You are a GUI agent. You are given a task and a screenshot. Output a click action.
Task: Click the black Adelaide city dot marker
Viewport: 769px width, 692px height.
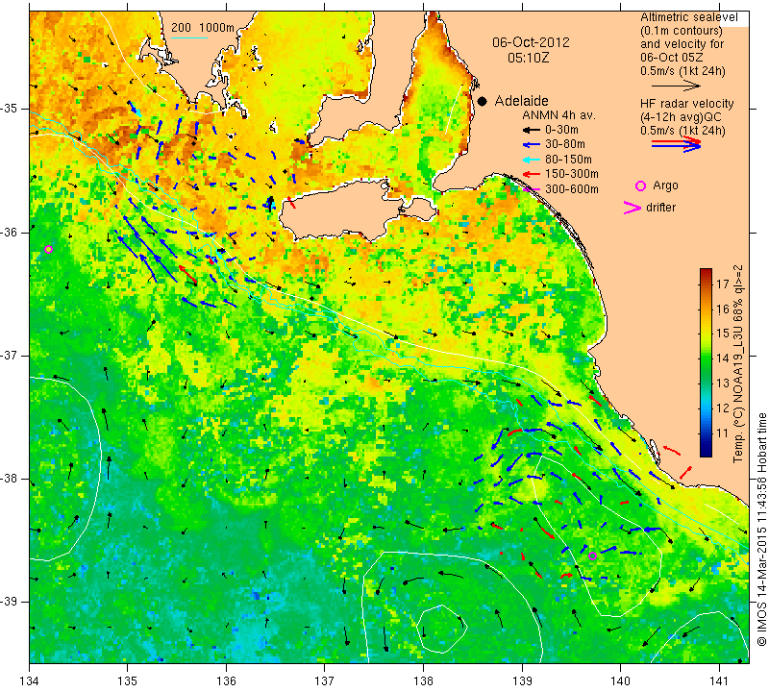(483, 102)
